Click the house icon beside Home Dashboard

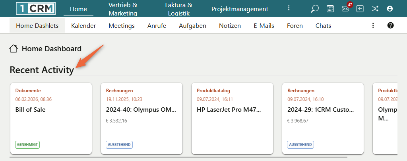[14, 49]
